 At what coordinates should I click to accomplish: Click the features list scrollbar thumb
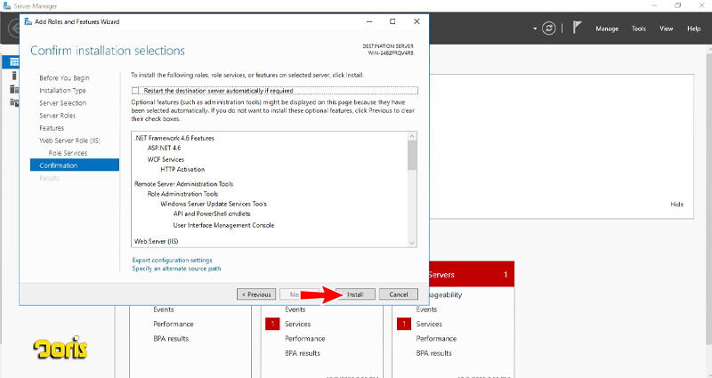point(412,155)
